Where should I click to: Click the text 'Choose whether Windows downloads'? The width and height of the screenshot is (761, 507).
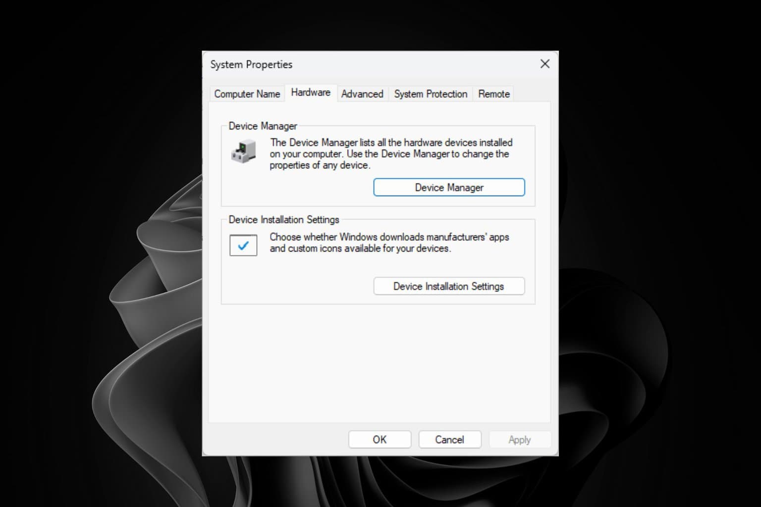[389, 243]
